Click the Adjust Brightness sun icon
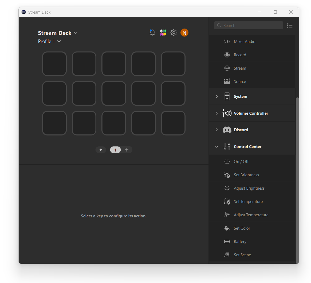The image size is (311, 283). click(x=227, y=188)
